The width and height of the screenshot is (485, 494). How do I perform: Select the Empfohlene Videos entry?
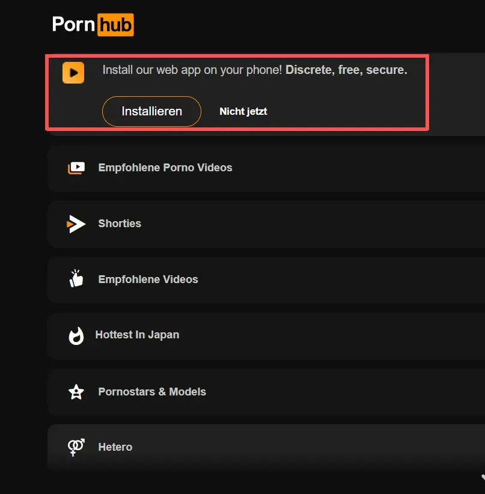coord(266,280)
